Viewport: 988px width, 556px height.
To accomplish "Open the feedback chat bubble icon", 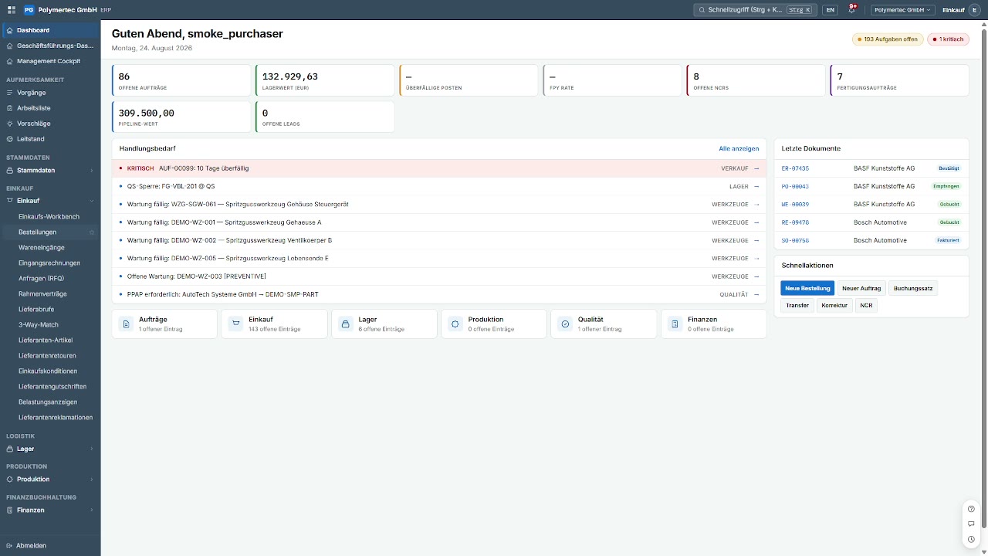I will click(x=971, y=524).
